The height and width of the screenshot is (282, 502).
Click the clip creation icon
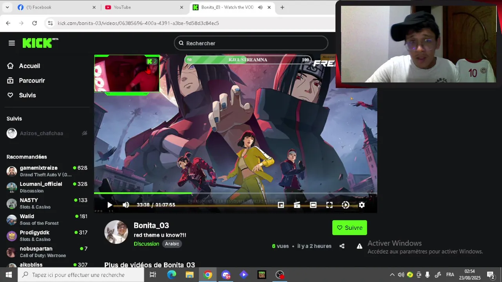tap(297, 205)
